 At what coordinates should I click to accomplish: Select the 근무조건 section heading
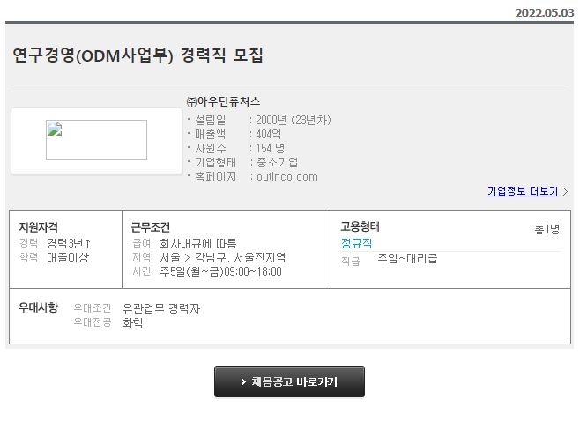pos(151,227)
